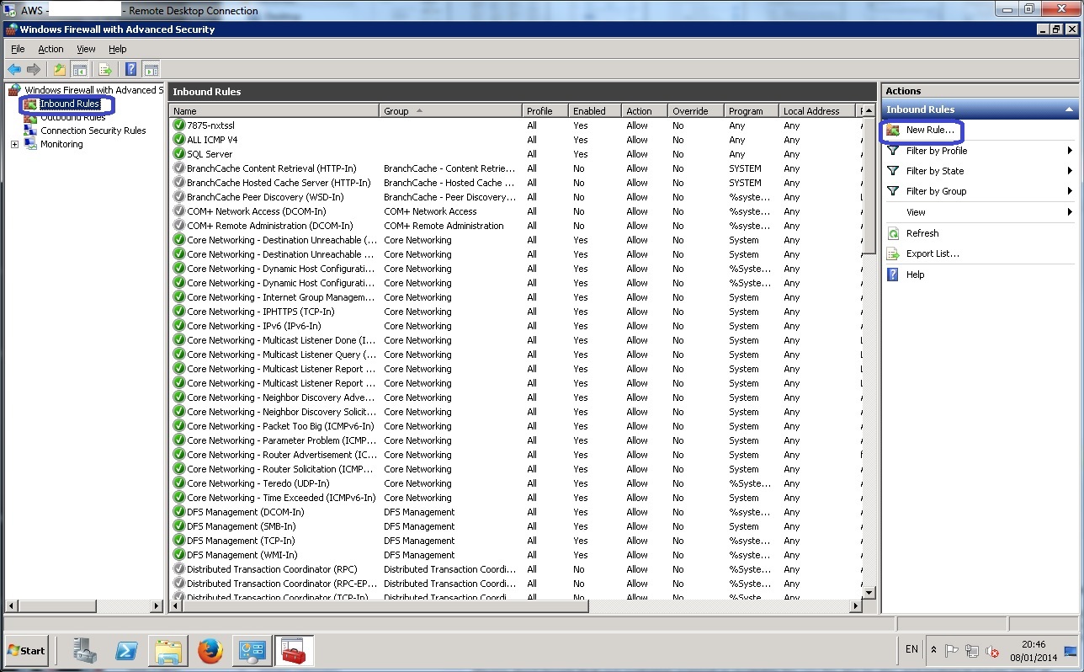
Task: Click grey icon for COM+ Network Access (DCOM-In)
Action: pyautogui.click(x=178, y=211)
